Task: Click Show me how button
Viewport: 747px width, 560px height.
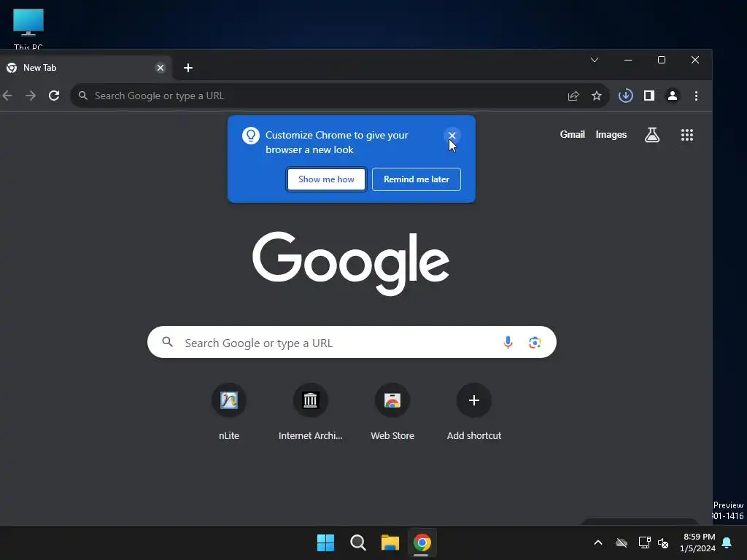Action: click(326, 179)
